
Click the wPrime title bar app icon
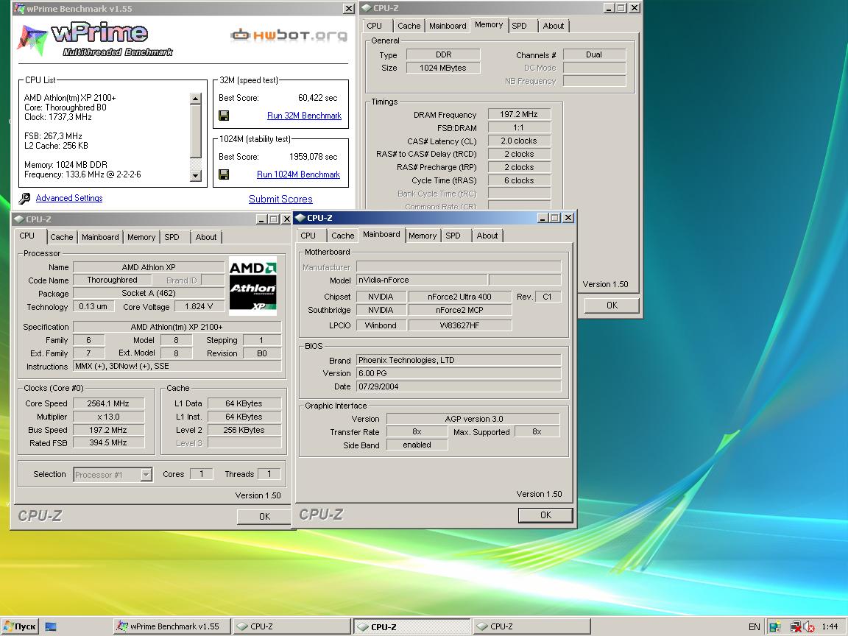[x=19, y=8]
